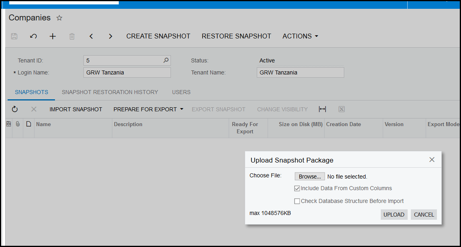Uncheck Include Data From Custom Columns
The image size is (461, 247).
coord(297,189)
